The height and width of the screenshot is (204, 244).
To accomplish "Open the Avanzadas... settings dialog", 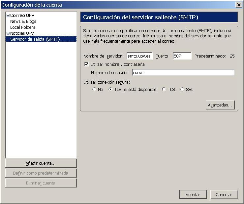I will click(x=220, y=105).
